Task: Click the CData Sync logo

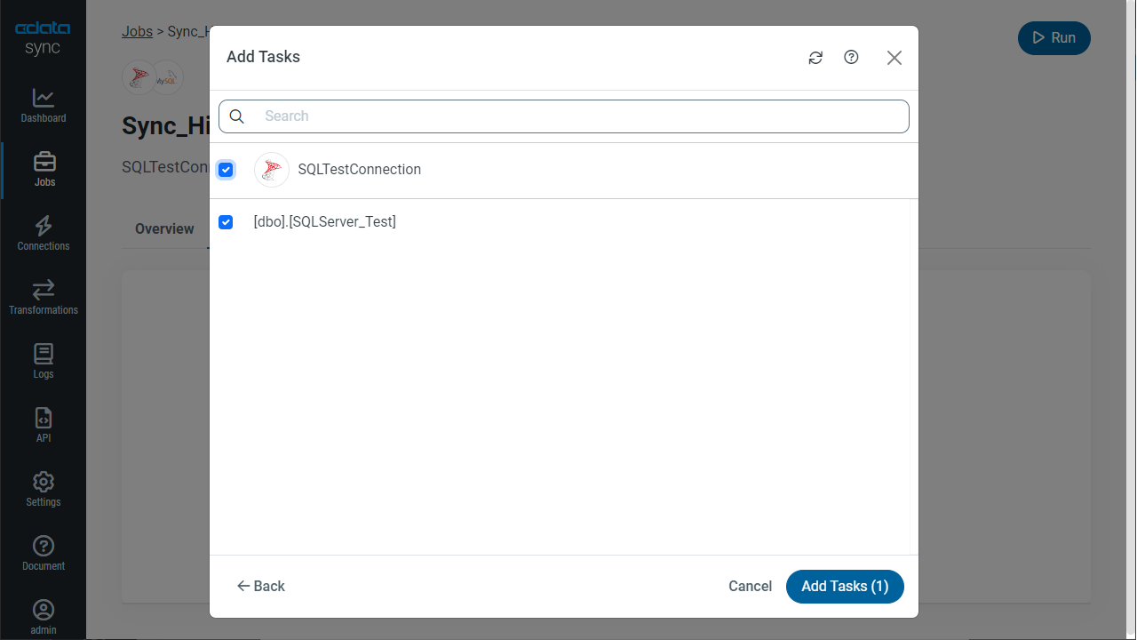Action: [x=43, y=36]
